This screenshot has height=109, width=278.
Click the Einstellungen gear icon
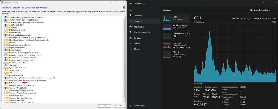(131, 106)
